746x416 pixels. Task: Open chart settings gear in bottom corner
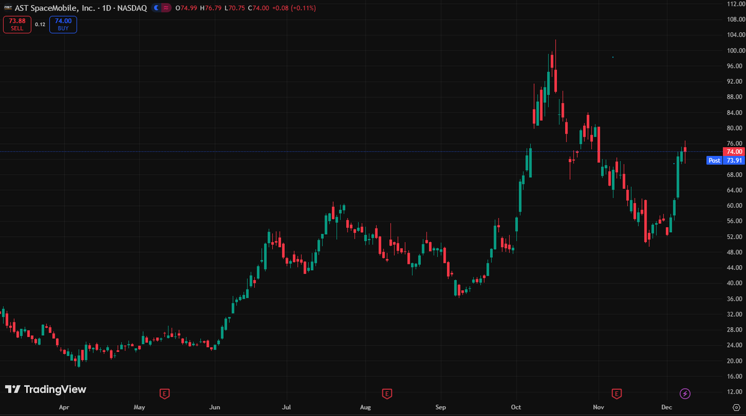(736, 408)
